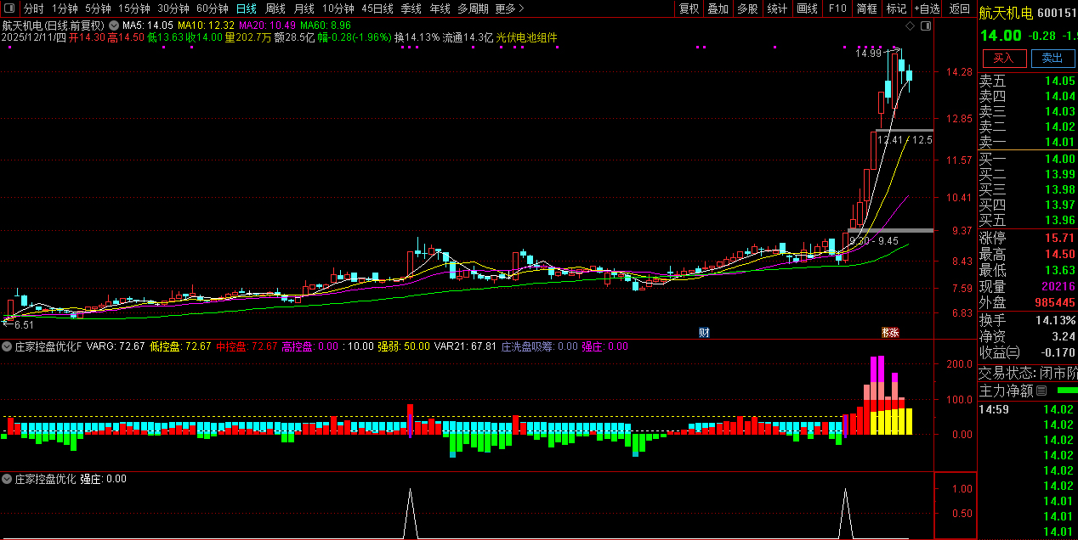Open the 更多 periods menu
This screenshot has width=1078, height=540.
(x=509, y=8)
